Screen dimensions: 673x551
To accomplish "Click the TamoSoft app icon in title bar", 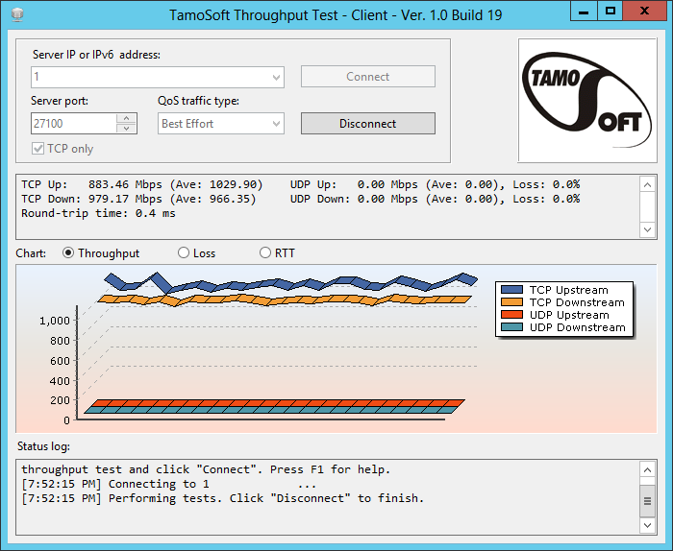I will click(17, 15).
